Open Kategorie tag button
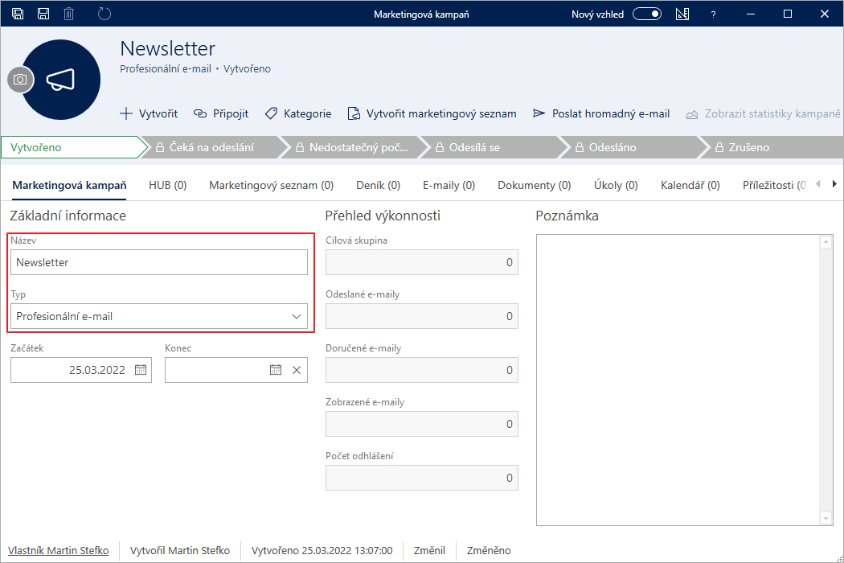Viewport: 844px width, 563px height. 298,113
